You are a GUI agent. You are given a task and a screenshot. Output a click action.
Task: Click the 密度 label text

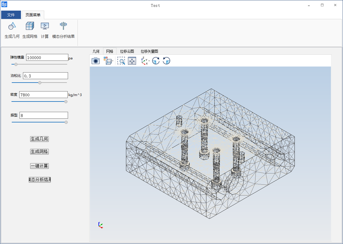tap(14, 95)
